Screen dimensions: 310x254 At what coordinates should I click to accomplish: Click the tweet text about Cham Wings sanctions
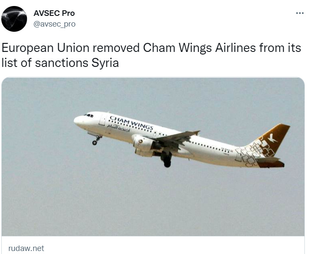coord(151,55)
